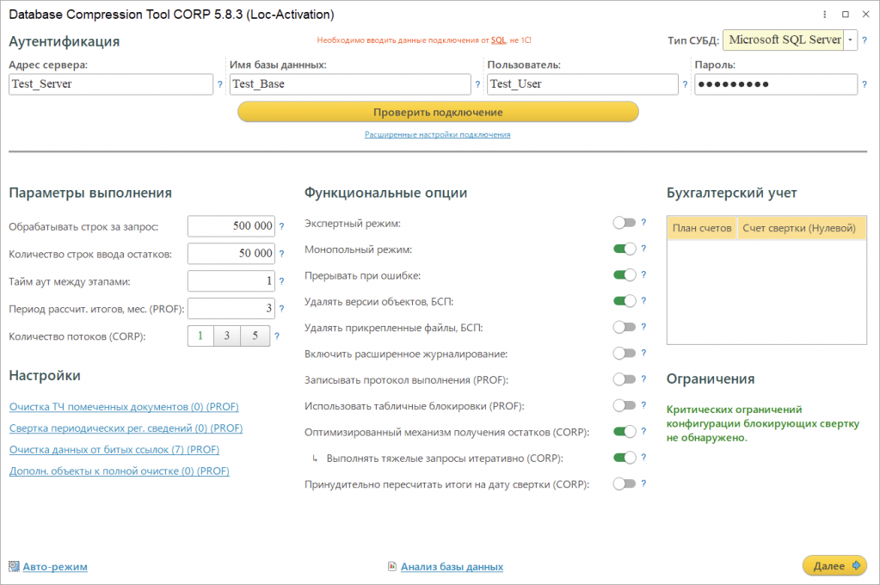The height and width of the screenshot is (585, 880).
Task: Open Свертка периодических рег. сведений link
Action: click(126, 428)
